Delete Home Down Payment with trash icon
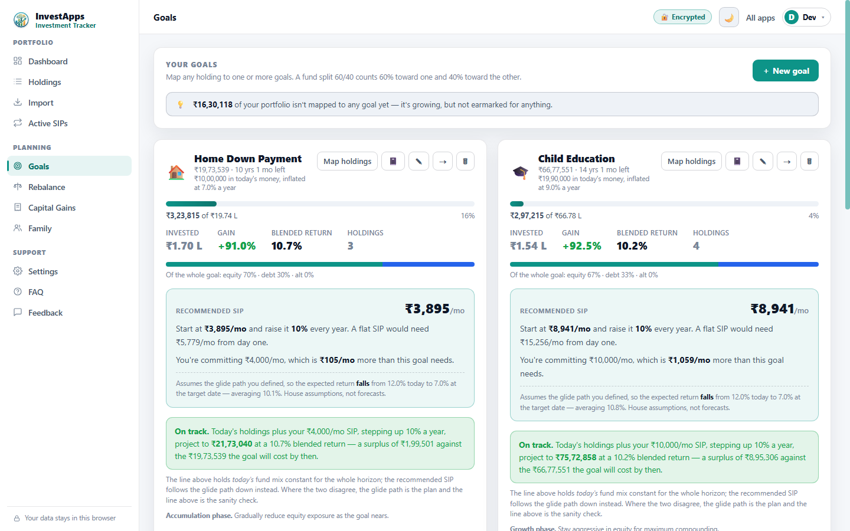The width and height of the screenshot is (850, 531). [465, 161]
